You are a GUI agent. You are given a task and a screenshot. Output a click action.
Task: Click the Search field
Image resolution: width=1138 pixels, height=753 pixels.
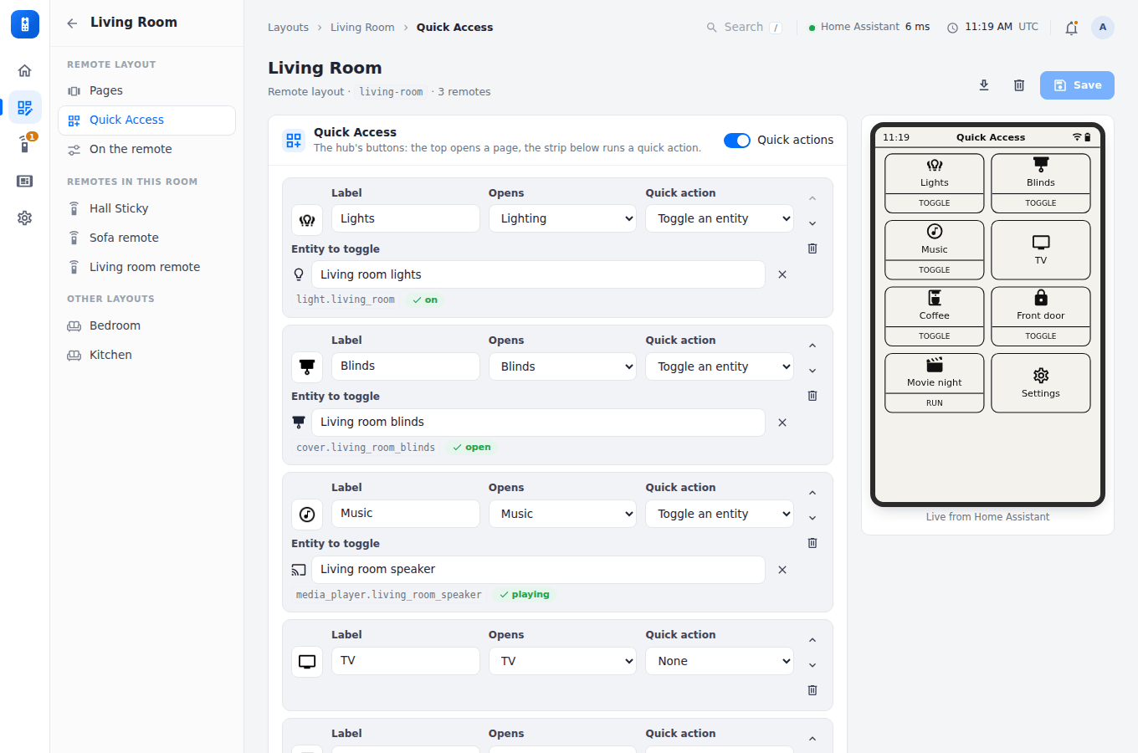coord(745,28)
